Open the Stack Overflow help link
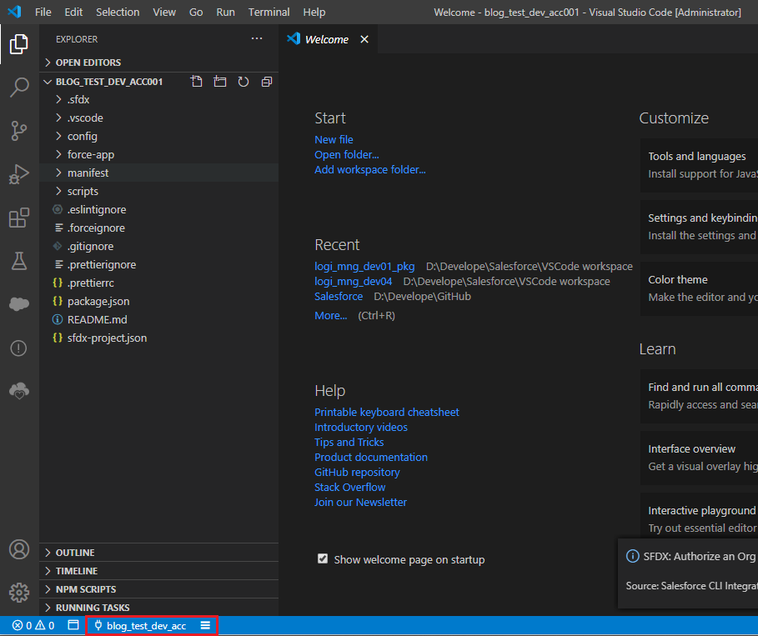 (350, 487)
